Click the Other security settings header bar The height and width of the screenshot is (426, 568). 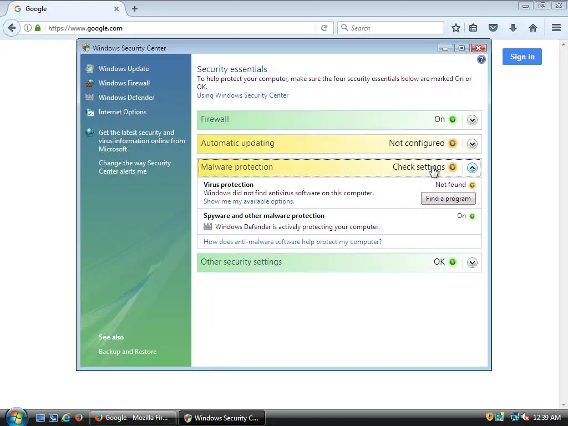coord(339,262)
